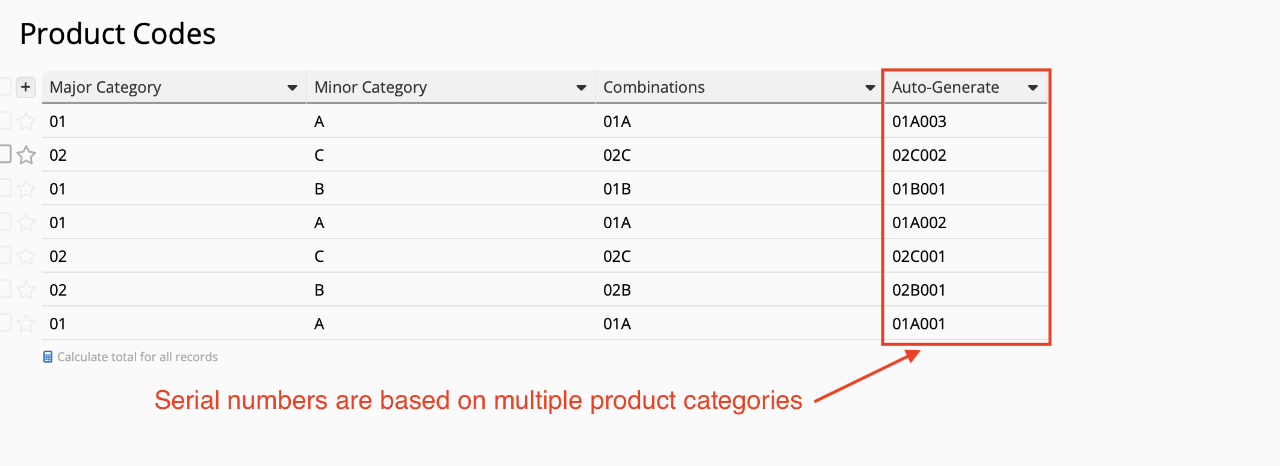Click the plus icon to add a record

[25, 87]
